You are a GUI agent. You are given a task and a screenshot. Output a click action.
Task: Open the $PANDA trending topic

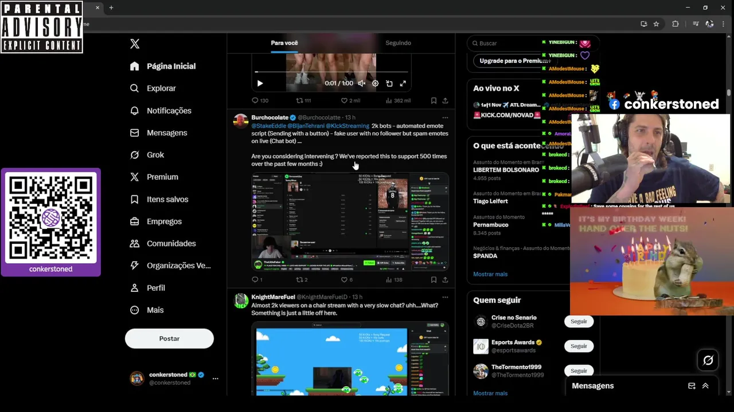[x=485, y=256]
